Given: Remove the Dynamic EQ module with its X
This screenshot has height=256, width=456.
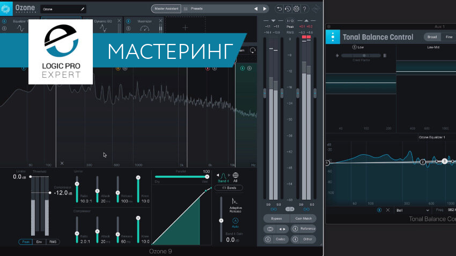Looking at the screenshot, I should (x=119, y=21).
